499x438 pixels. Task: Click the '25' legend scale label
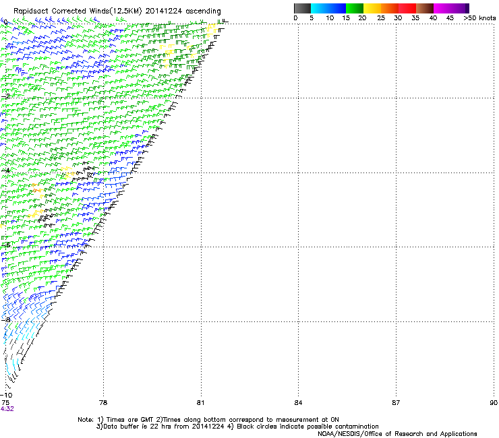[381, 18]
